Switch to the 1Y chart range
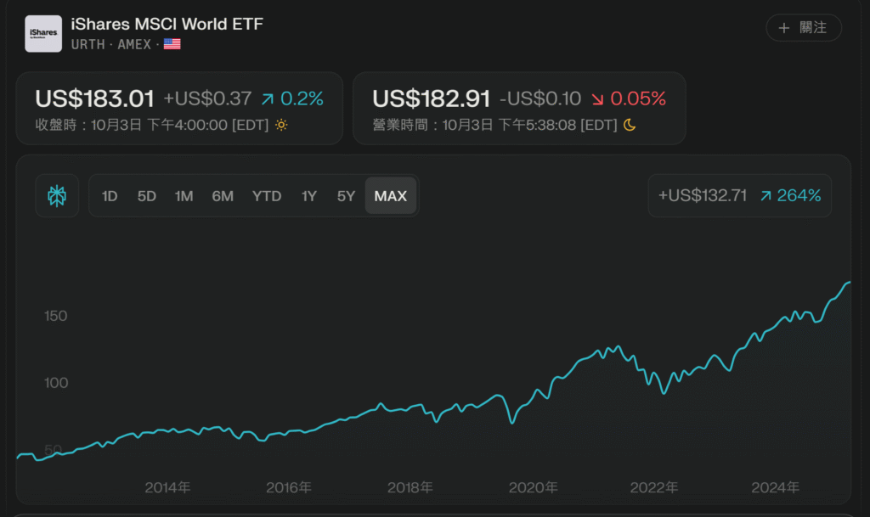The width and height of the screenshot is (870, 517). click(308, 196)
